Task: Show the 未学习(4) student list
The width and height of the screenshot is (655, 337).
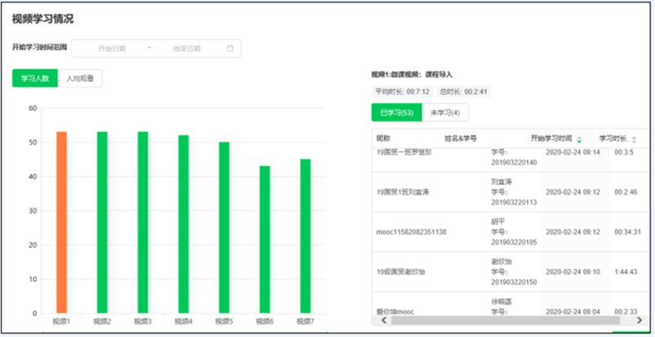Action: tap(445, 113)
